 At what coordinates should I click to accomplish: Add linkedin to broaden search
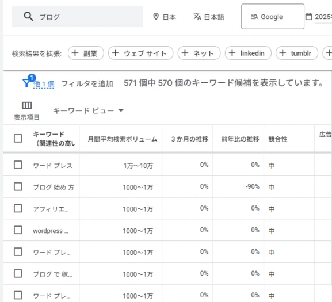pyautogui.click(x=248, y=53)
